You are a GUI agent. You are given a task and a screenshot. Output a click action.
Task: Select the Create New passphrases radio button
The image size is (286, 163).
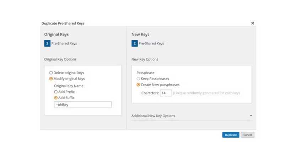tap(138, 85)
